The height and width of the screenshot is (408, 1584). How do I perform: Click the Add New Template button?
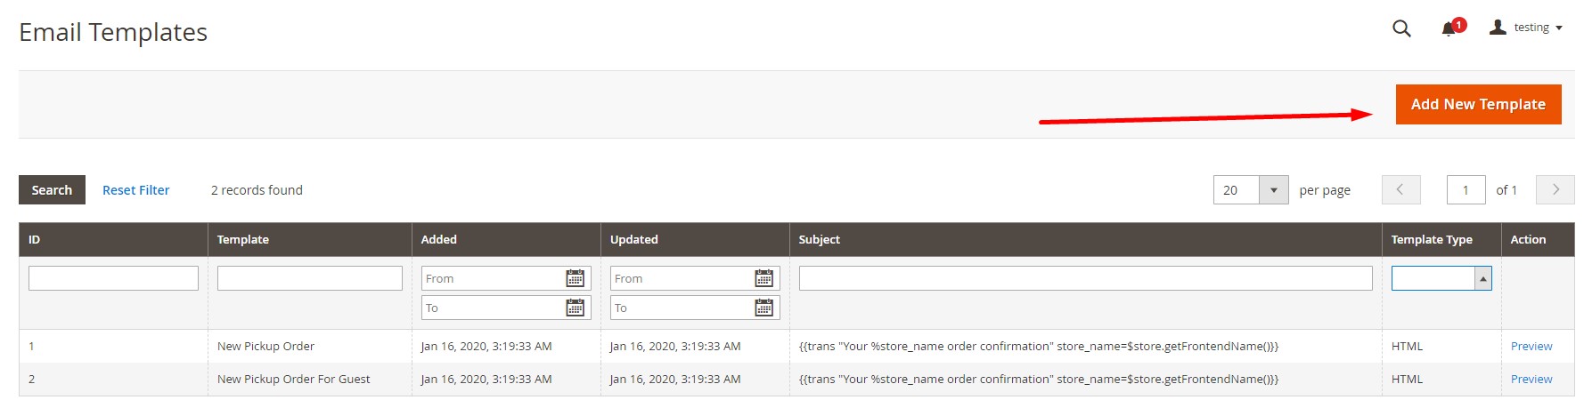1478,104
